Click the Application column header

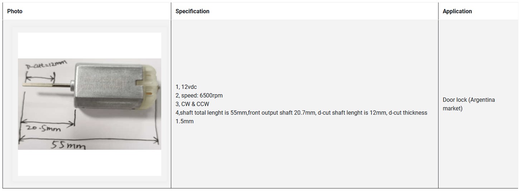[x=457, y=11]
